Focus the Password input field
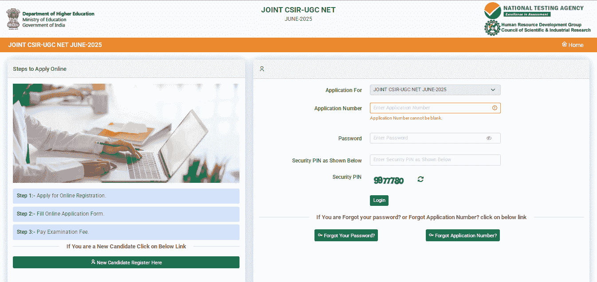Viewport: 597px width, 282px height. (x=435, y=138)
